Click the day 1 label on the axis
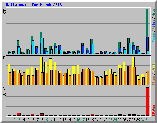Viewport: 157px width, 123px height. click(x=10, y=120)
